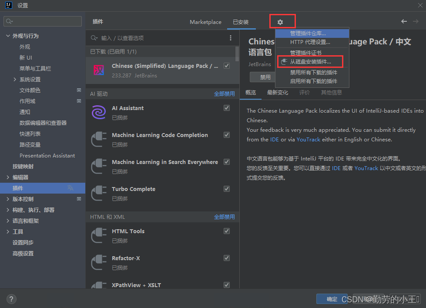Select 管理插件证书 menu entry

(312, 53)
